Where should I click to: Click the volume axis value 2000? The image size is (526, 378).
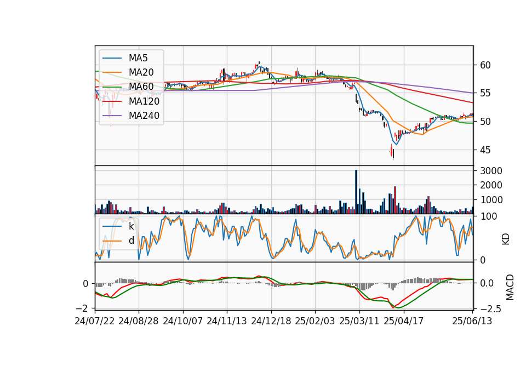491,185
